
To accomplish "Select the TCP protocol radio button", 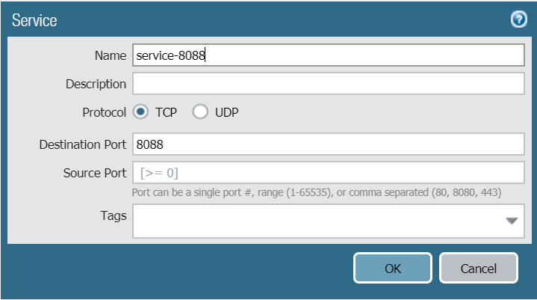I will pos(140,112).
